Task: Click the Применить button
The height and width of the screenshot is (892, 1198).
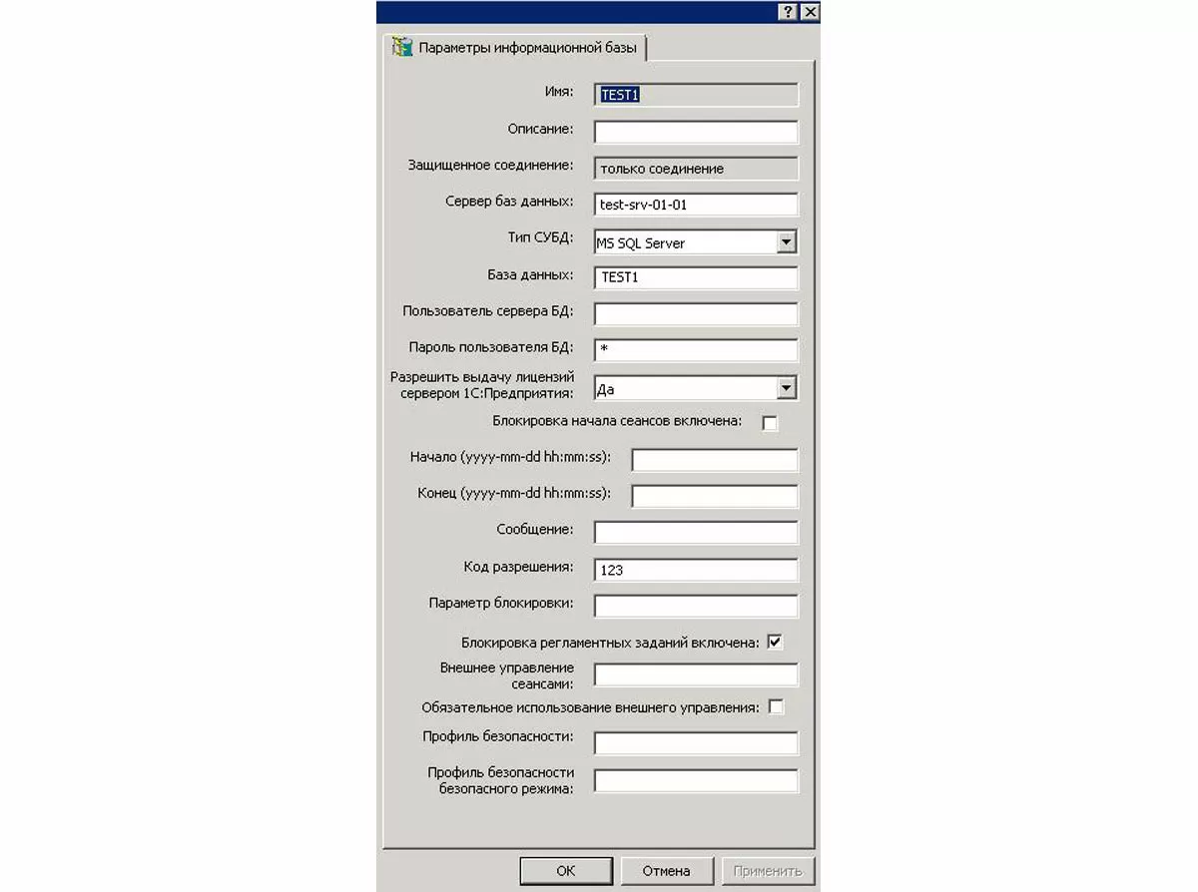Action: (x=768, y=870)
